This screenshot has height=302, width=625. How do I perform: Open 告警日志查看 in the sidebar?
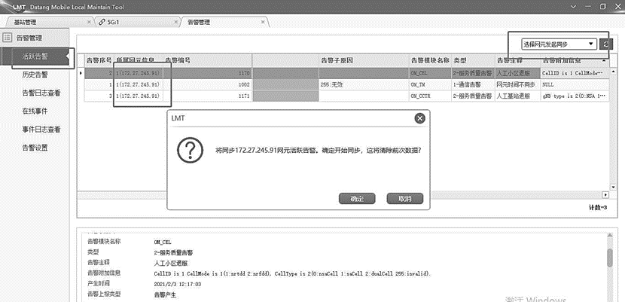[x=41, y=93]
